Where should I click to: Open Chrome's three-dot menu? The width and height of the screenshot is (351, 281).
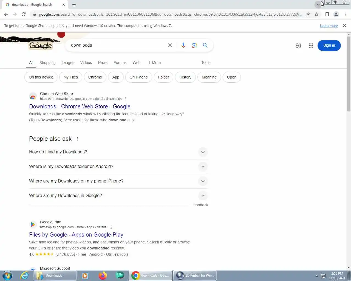(345, 14)
